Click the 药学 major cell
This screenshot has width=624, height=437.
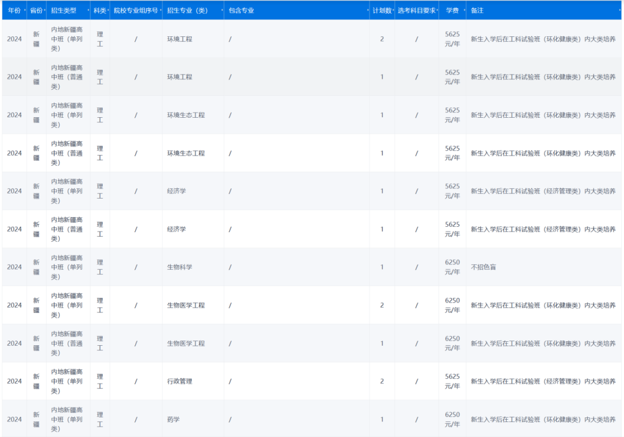coord(173,420)
